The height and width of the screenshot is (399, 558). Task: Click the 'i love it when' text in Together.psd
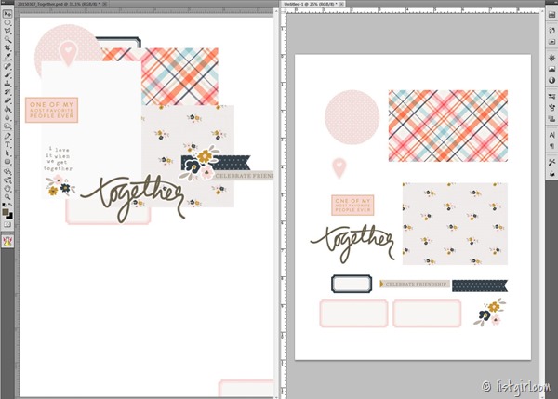coord(59,159)
